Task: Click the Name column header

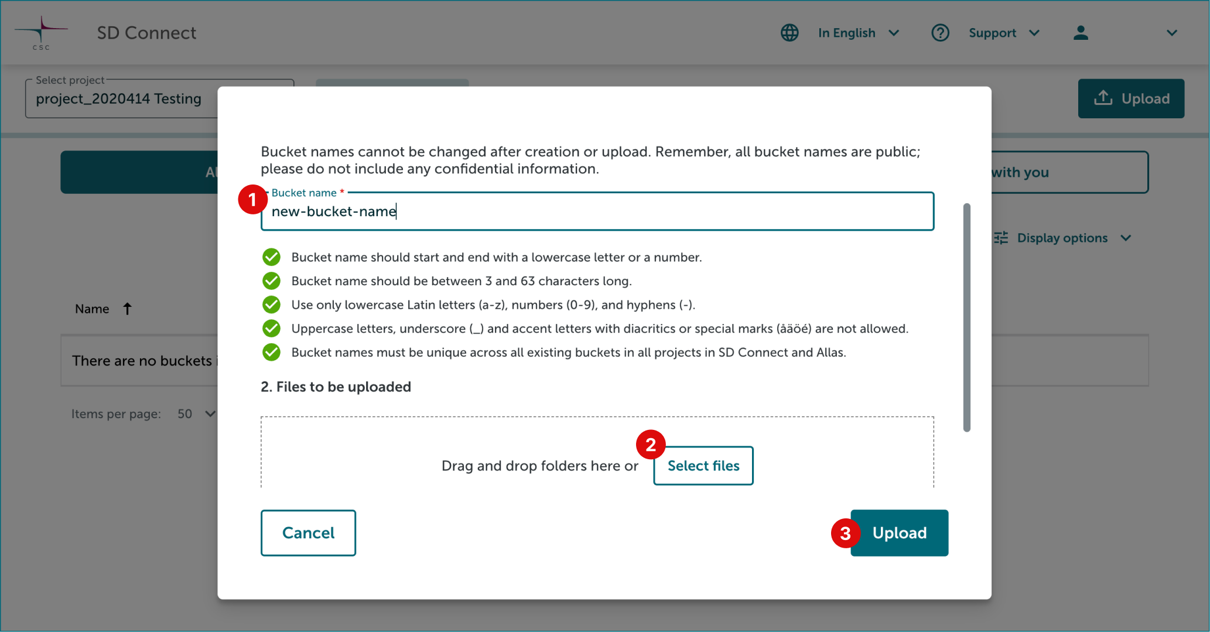Action: [92, 309]
